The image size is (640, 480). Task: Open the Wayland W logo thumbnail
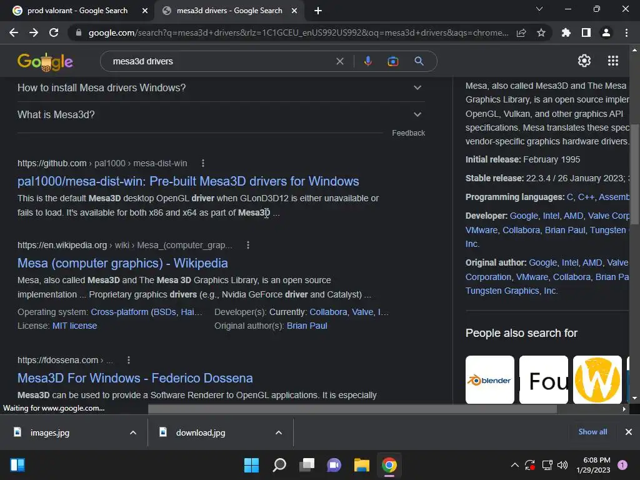(597, 379)
